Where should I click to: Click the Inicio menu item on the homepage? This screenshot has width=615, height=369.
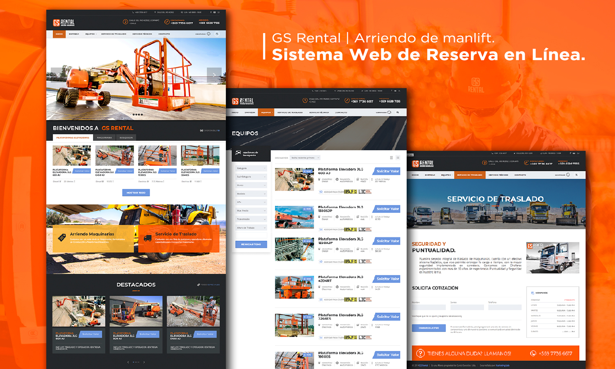pyautogui.click(x=59, y=34)
